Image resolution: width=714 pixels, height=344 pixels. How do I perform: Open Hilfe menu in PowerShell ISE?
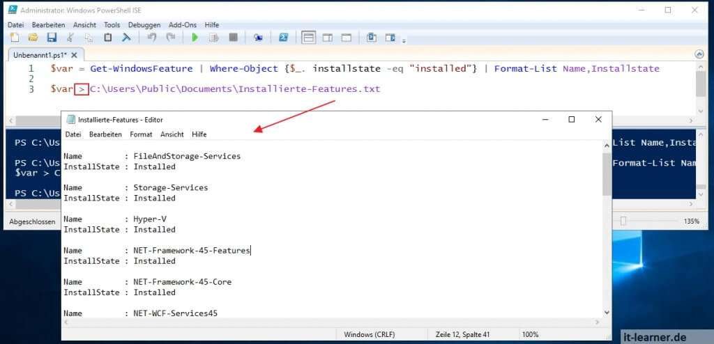coord(212,25)
